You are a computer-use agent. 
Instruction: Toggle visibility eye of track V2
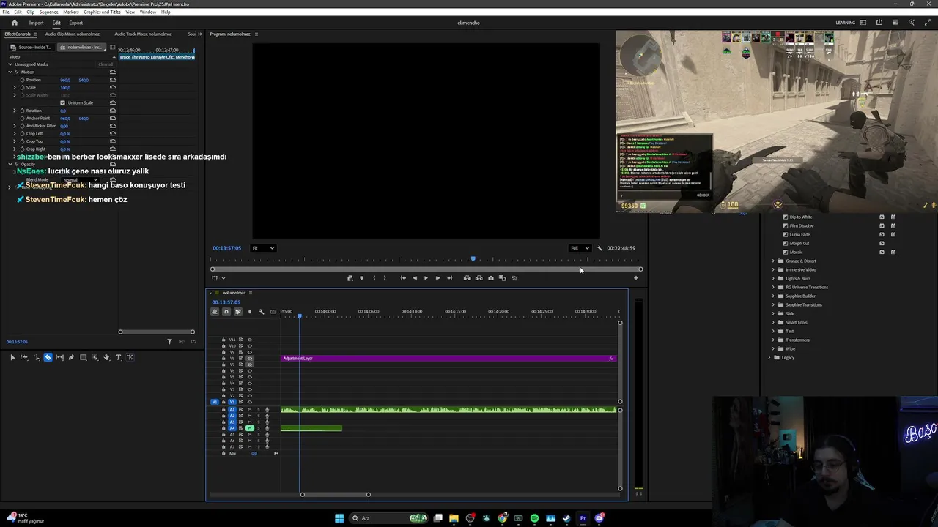tap(249, 396)
